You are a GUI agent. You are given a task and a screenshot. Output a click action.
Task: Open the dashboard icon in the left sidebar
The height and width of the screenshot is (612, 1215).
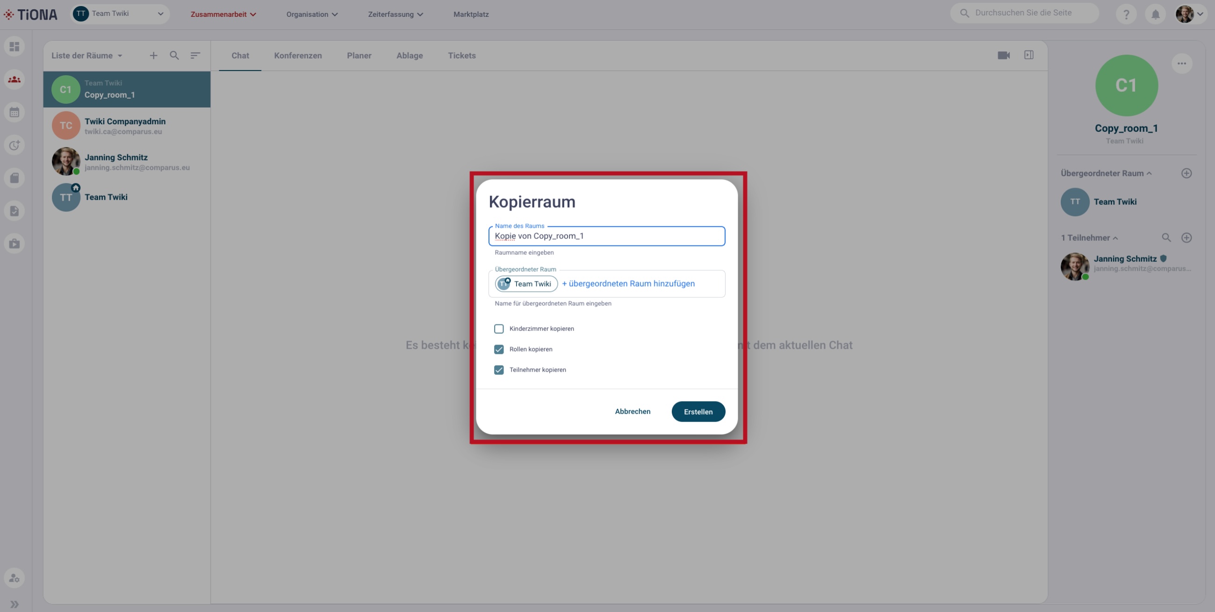(14, 46)
